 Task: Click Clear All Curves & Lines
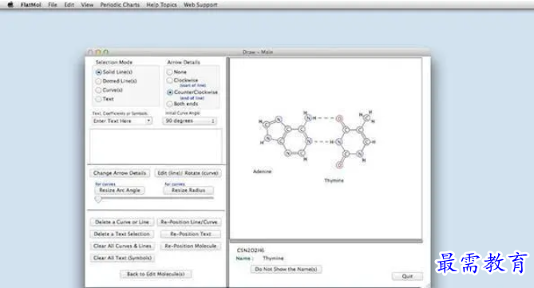(122, 246)
